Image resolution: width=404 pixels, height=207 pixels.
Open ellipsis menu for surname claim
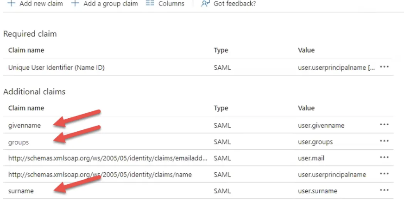point(384,190)
